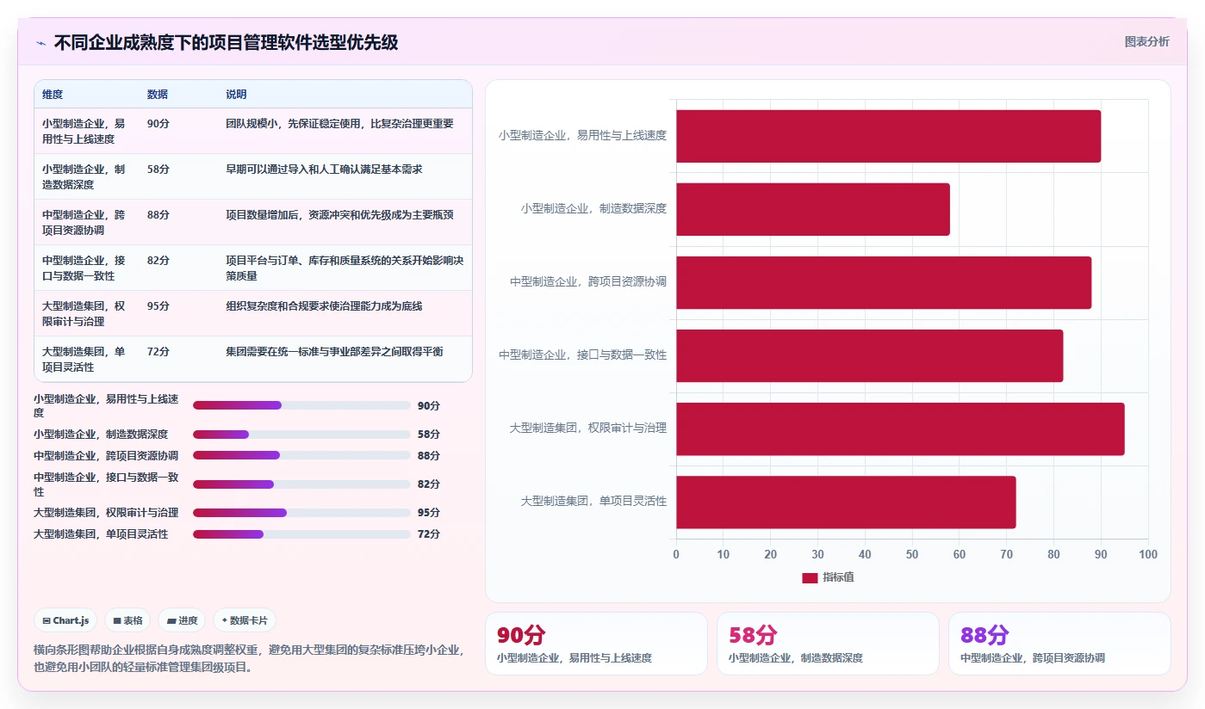Screen dimensions: 1205x709
Task: Open the 58分 data card
Action: tap(828, 644)
